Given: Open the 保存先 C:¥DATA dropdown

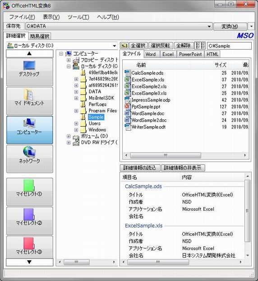Looking at the screenshot, I should (209, 26).
